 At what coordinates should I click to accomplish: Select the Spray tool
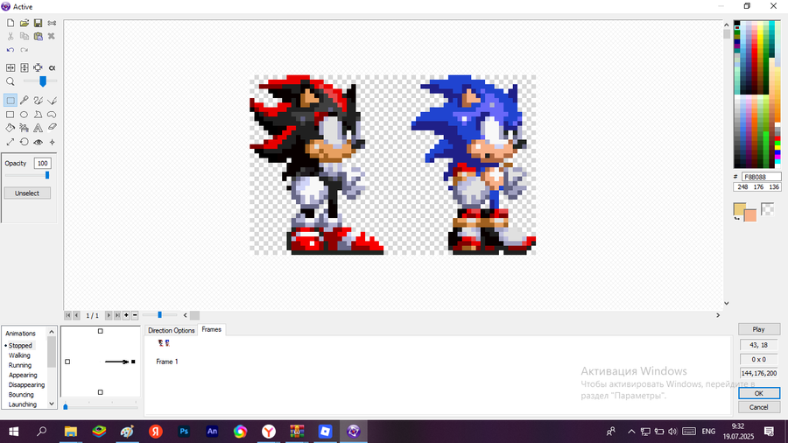pos(25,128)
